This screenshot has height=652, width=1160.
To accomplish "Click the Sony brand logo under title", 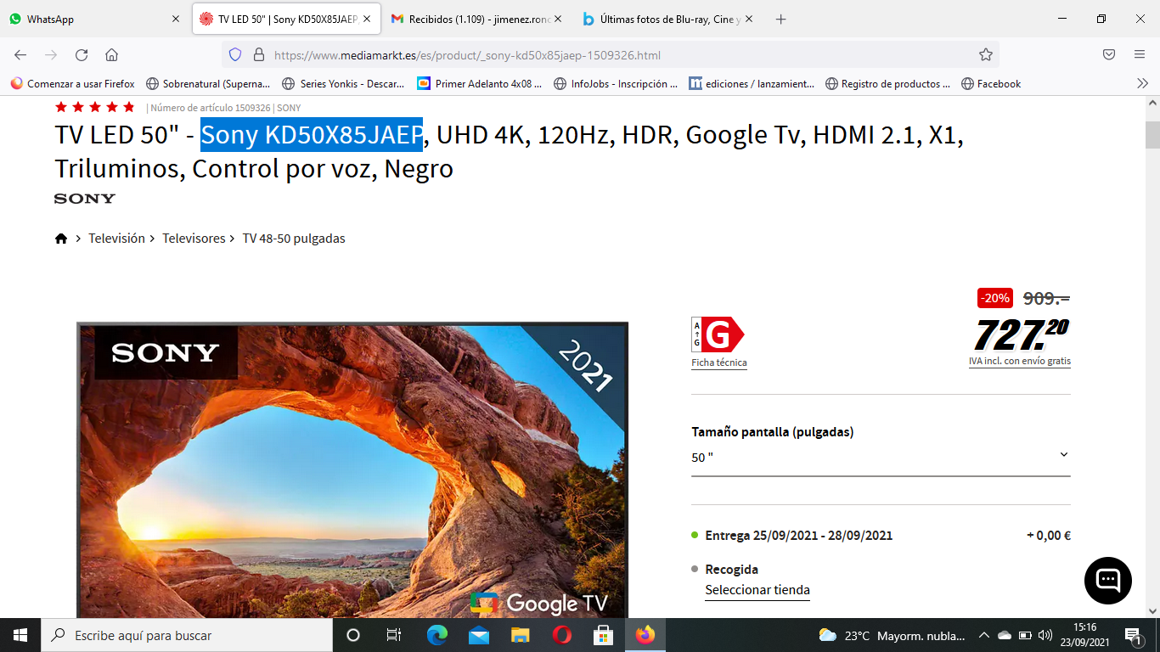I will tap(84, 199).
